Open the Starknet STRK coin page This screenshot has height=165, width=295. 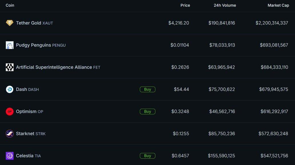(x=31, y=134)
